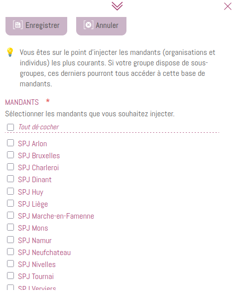Tick the SPJ Charleroi checkbox
The image size is (235, 296).
pyautogui.click(x=10, y=167)
